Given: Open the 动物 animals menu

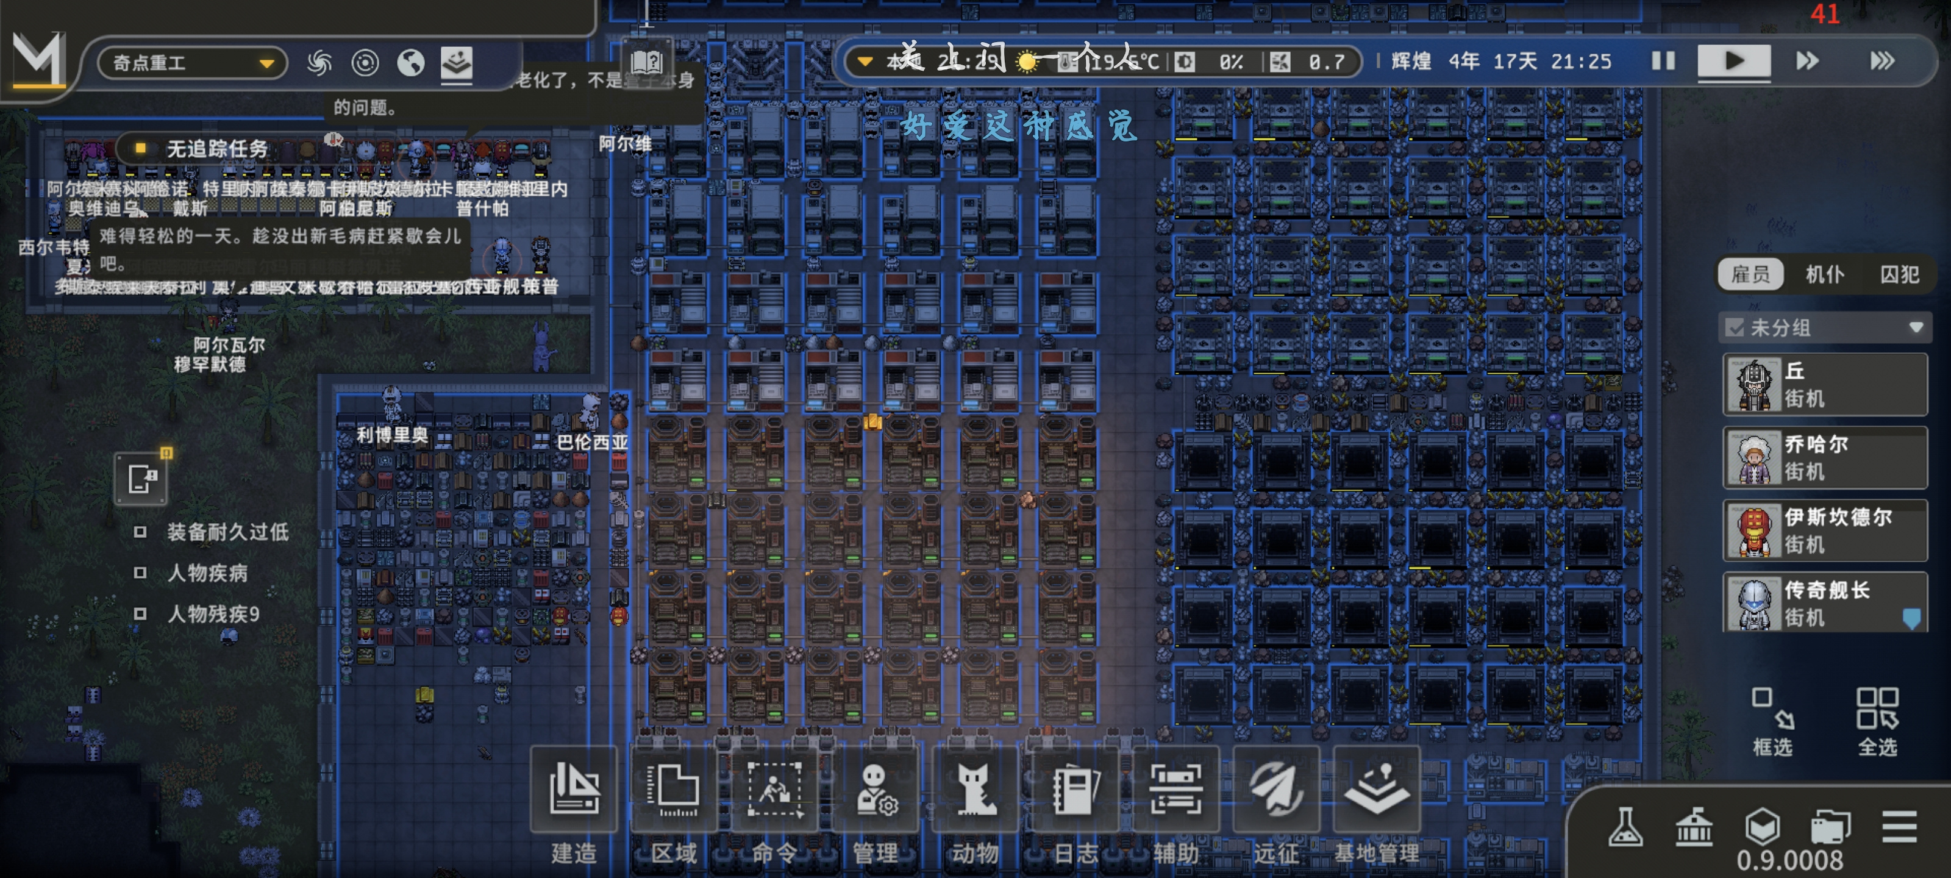Looking at the screenshot, I should point(975,790).
